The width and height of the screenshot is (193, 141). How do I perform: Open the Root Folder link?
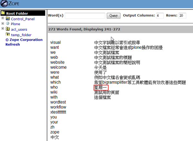click(17, 13)
